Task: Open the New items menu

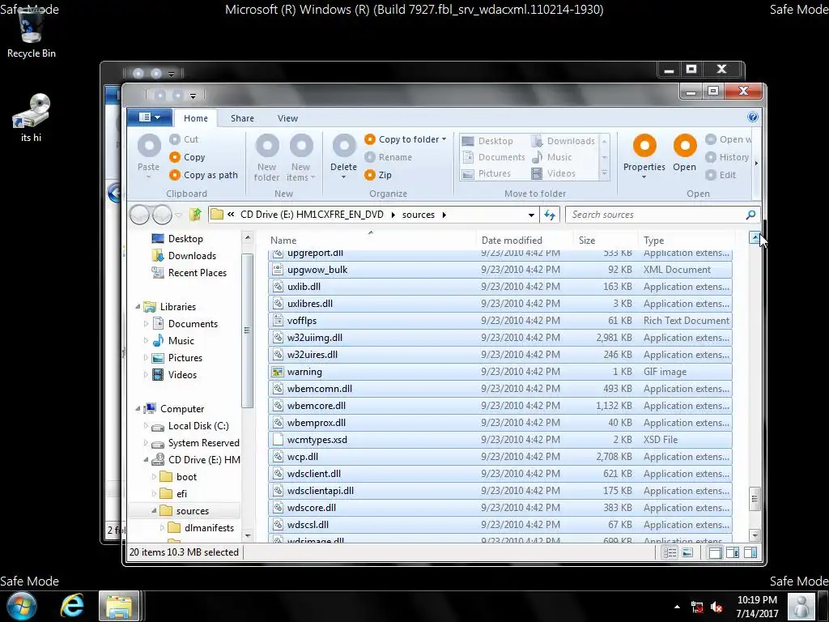Action: (301, 158)
